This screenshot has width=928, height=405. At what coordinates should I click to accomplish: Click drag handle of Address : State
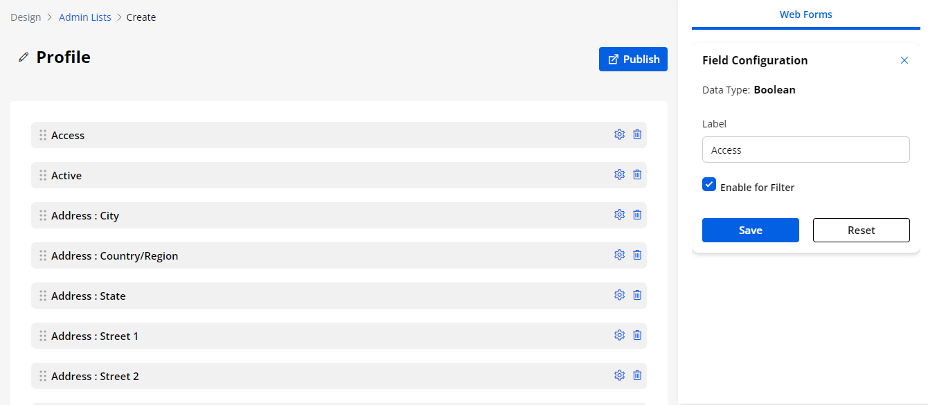click(x=43, y=296)
